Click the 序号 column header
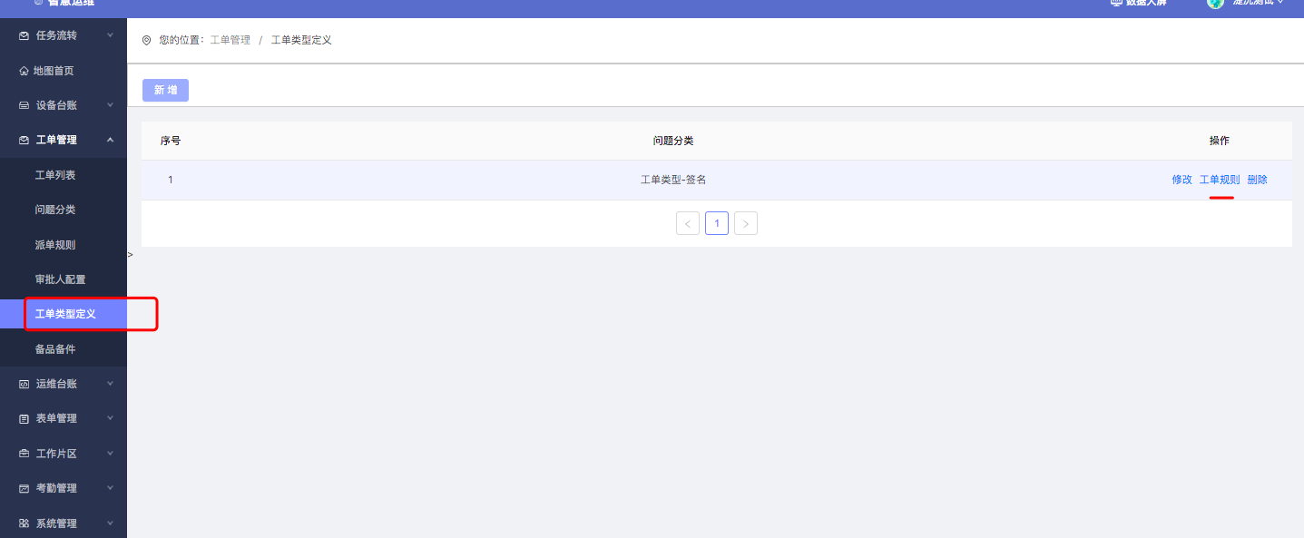This screenshot has height=538, width=1304. pos(171,141)
